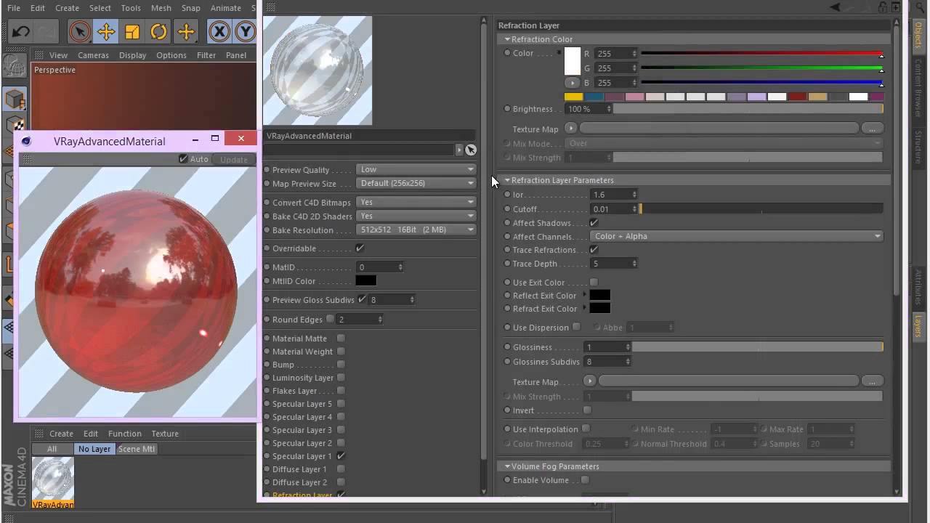Switch to Model mode cube icon

coord(14,99)
